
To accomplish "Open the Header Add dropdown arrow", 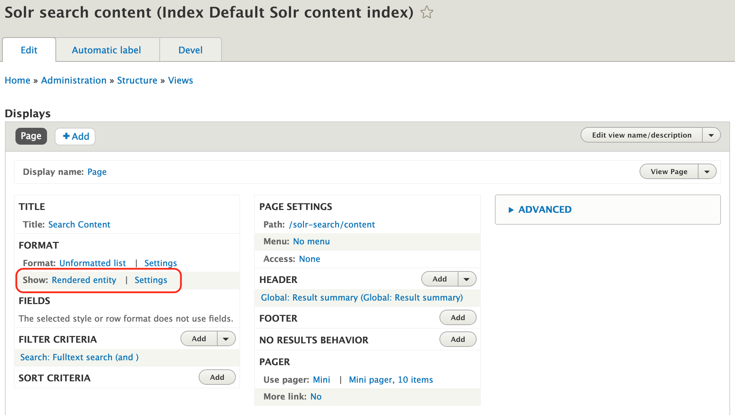I will [467, 279].
